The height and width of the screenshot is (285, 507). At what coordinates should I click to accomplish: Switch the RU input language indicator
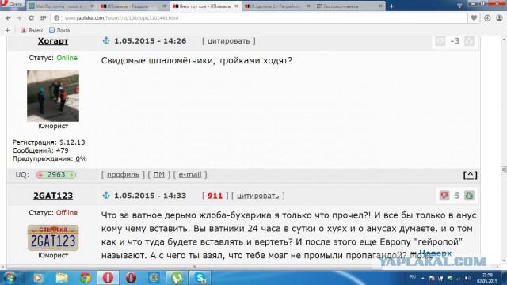[413, 277]
